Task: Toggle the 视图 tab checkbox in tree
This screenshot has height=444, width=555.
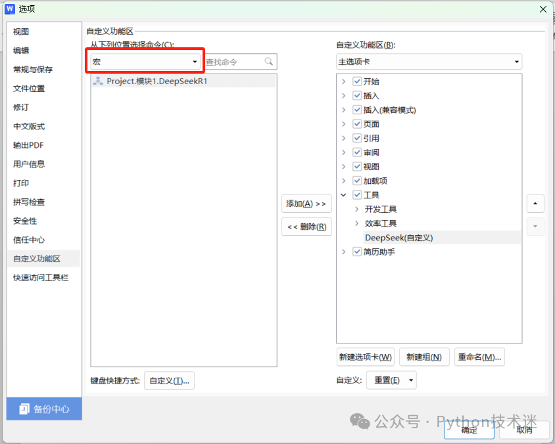Action: click(357, 166)
